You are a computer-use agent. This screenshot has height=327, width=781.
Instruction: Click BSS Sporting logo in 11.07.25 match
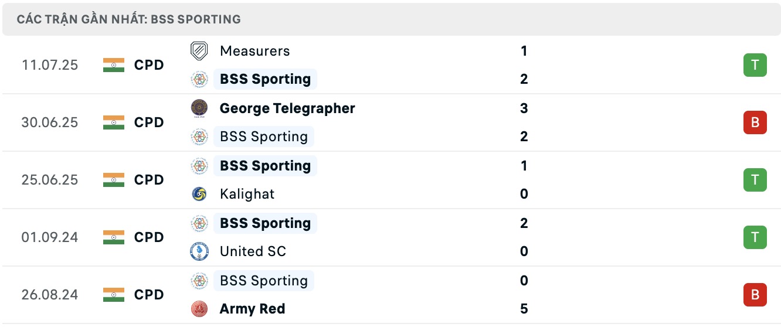click(199, 79)
